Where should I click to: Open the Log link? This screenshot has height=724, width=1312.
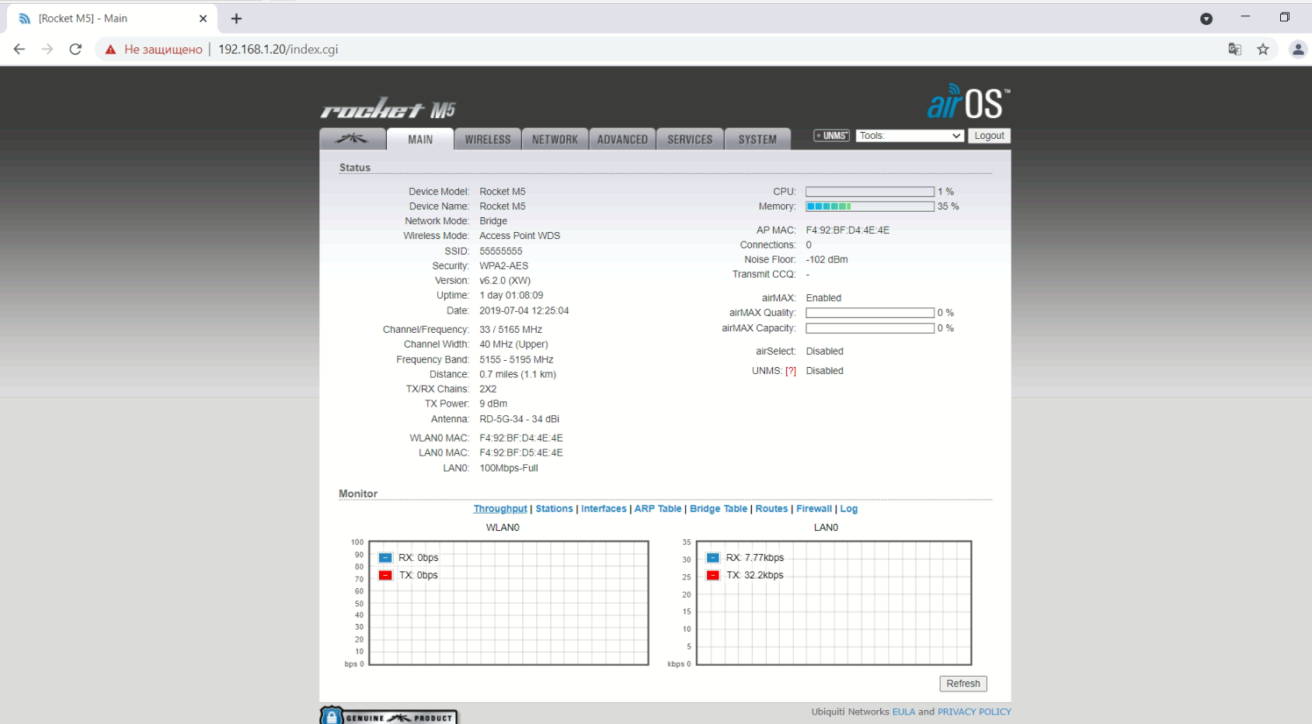tap(849, 509)
